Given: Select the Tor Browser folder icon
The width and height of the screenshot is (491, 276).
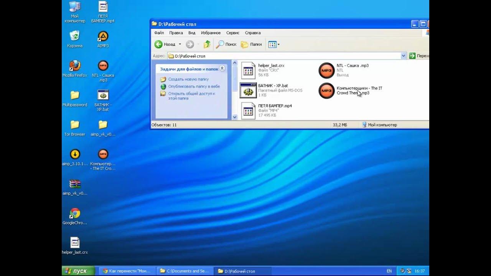Looking at the screenshot, I should click(75, 128).
